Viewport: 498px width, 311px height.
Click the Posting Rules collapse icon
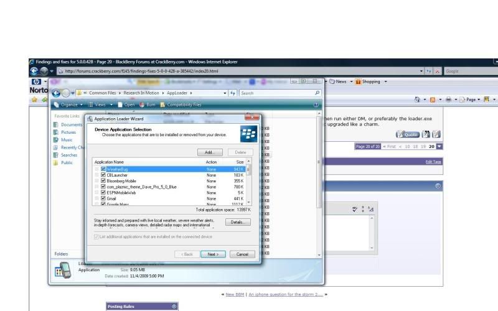point(174,306)
